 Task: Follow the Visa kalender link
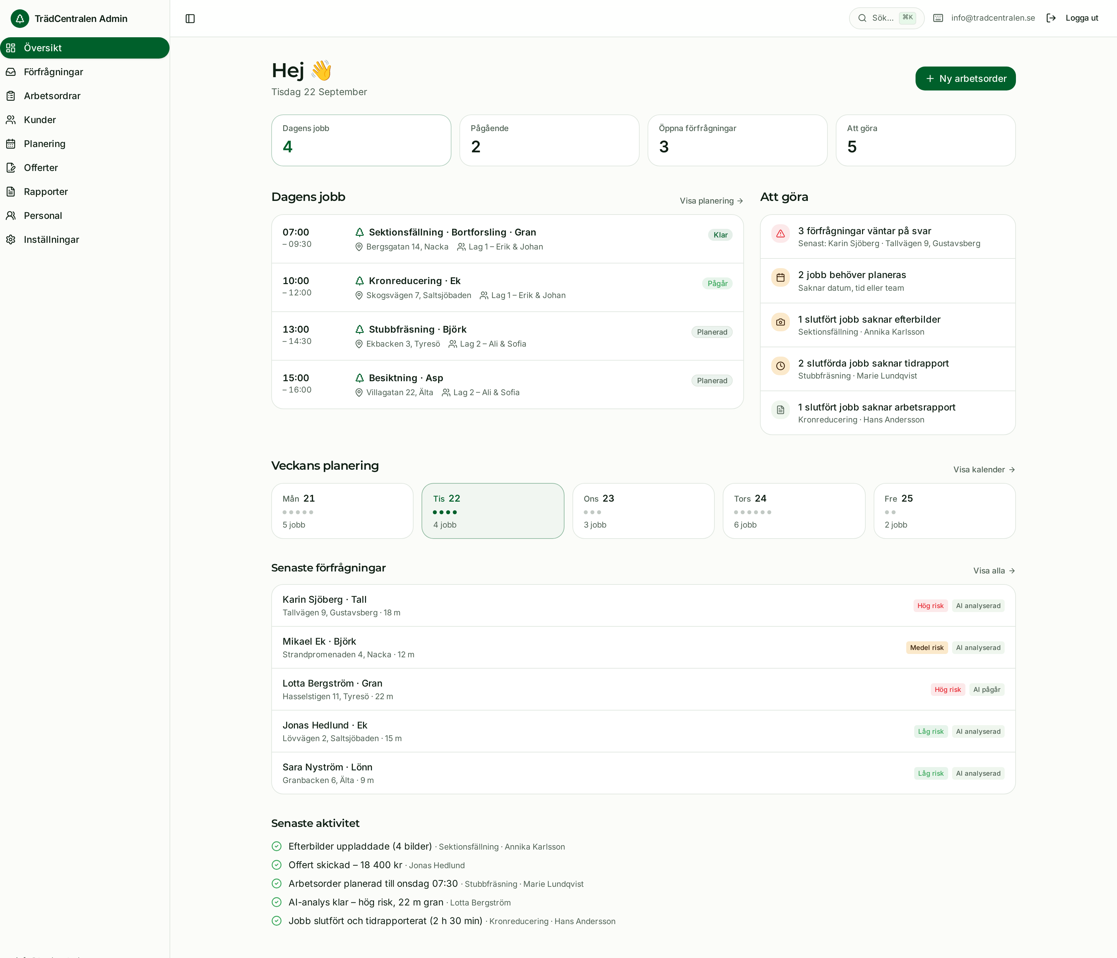[984, 470]
